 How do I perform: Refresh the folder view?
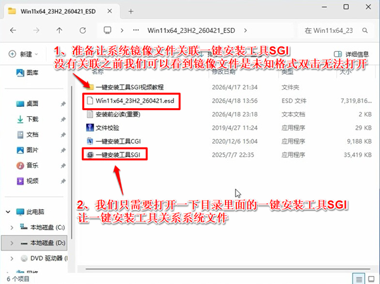click(83, 30)
